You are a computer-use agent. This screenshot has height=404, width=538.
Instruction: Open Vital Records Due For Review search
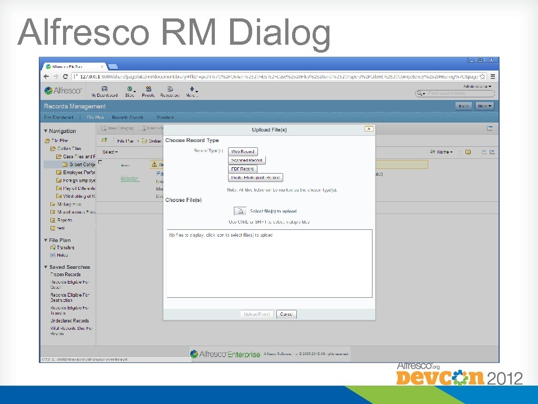(x=71, y=331)
